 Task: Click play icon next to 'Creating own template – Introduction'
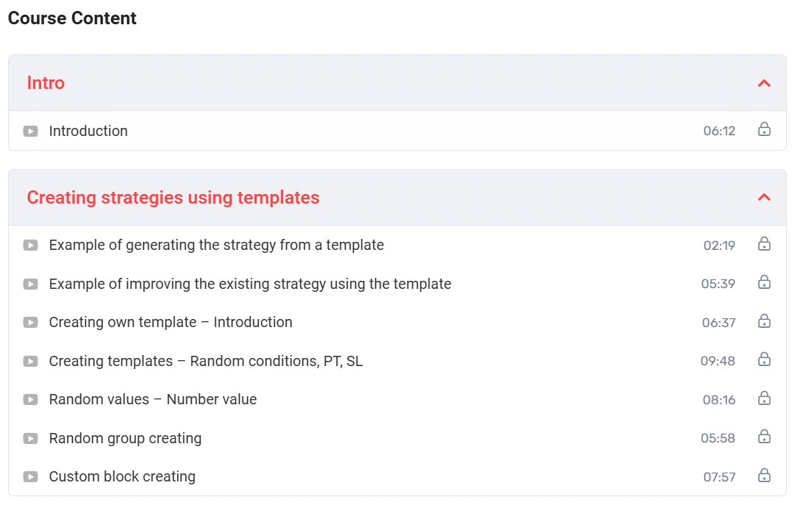click(x=30, y=323)
